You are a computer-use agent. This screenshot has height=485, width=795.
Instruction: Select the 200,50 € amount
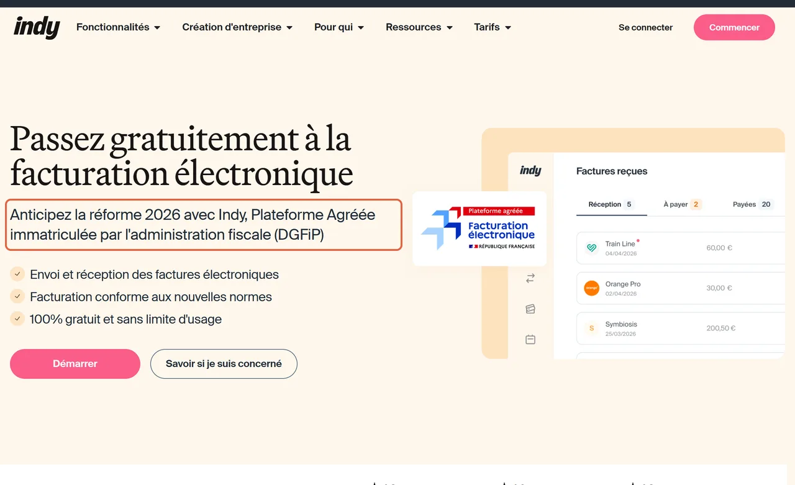coord(721,328)
